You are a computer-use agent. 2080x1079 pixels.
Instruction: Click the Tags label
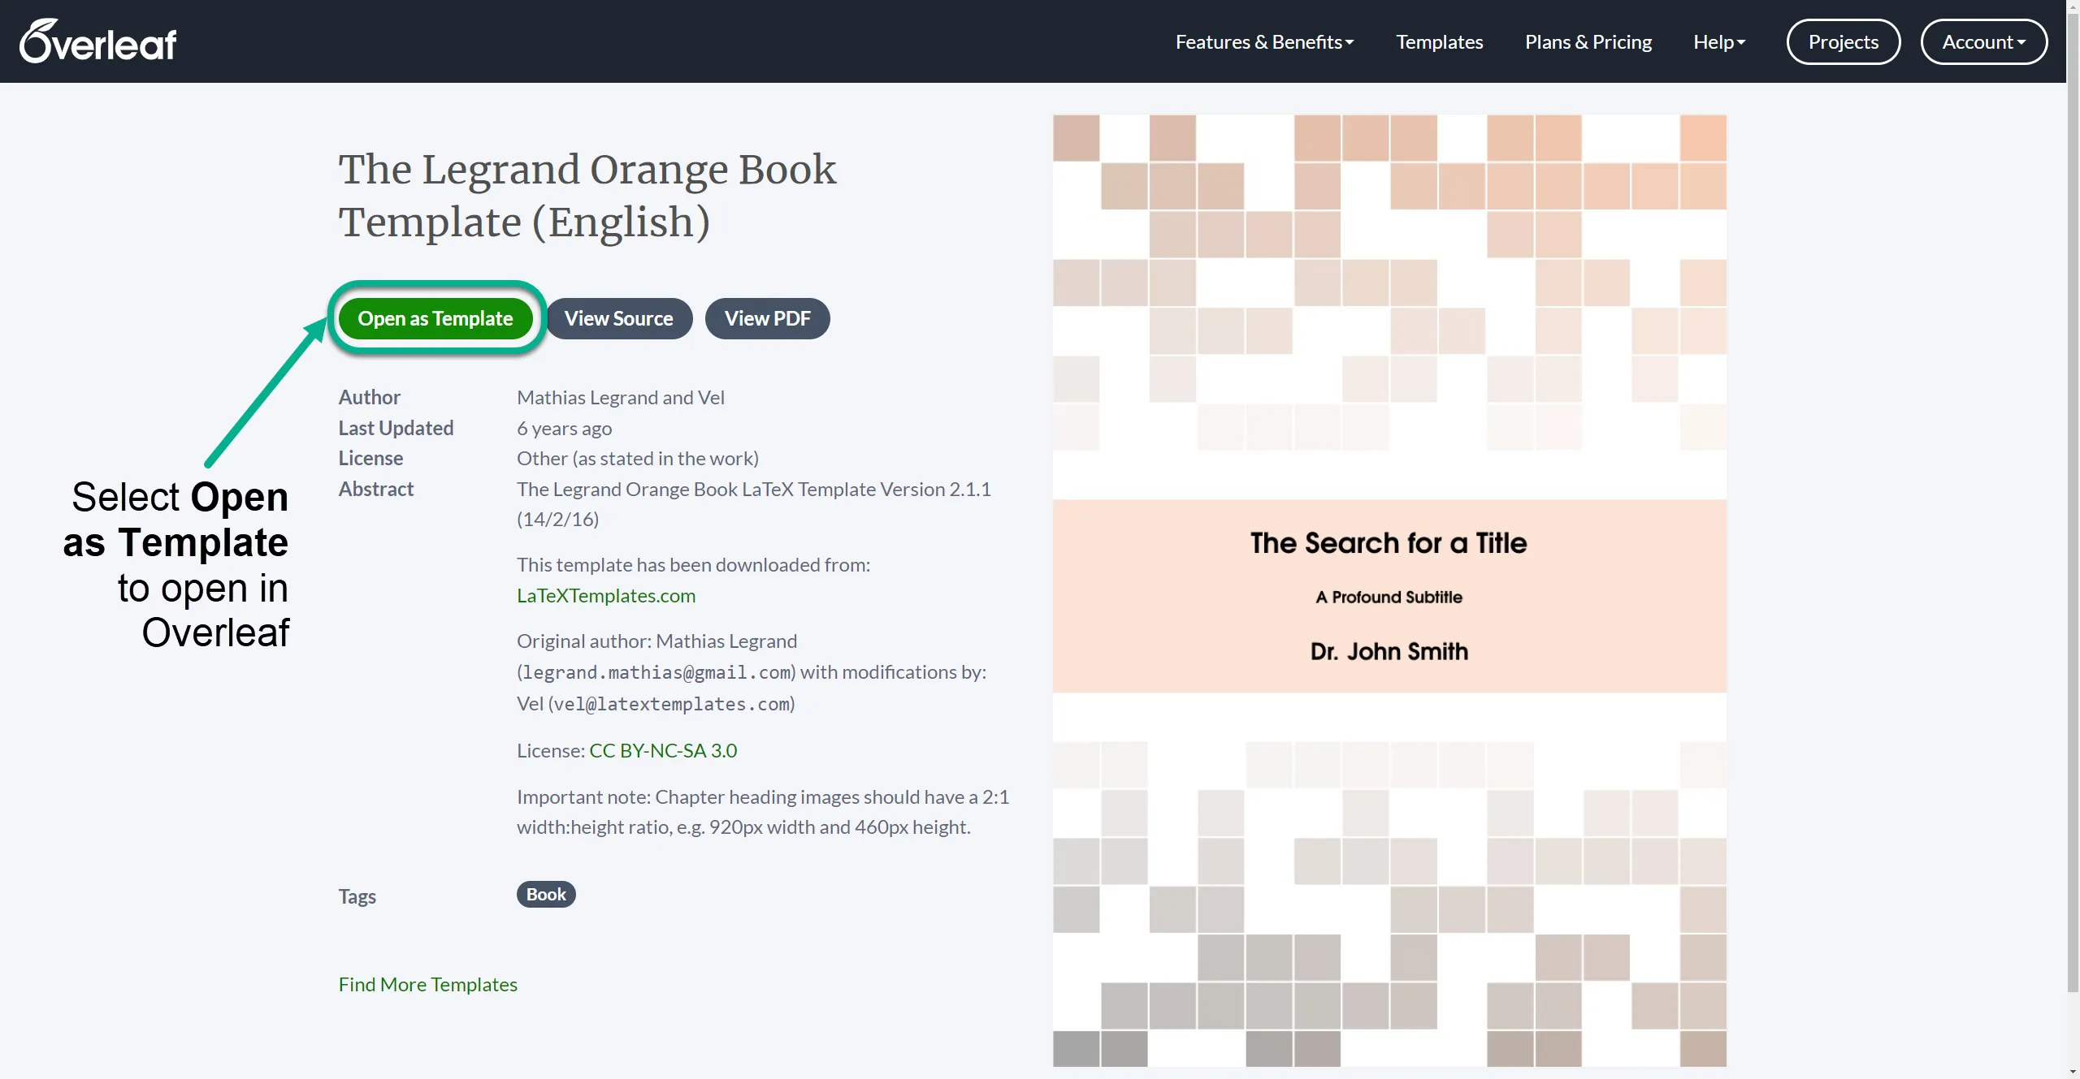[357, 896]
